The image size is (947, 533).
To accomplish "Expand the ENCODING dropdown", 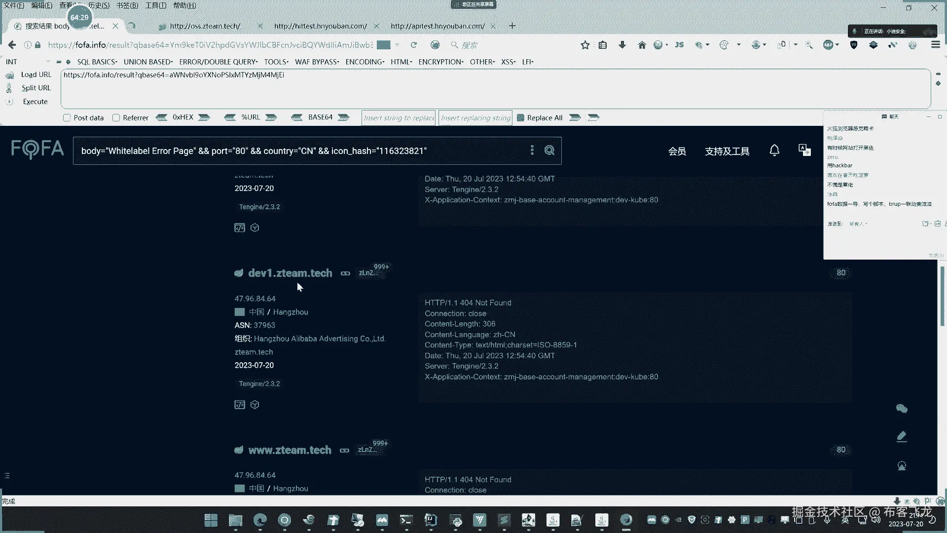I will [x=364, y=62].
